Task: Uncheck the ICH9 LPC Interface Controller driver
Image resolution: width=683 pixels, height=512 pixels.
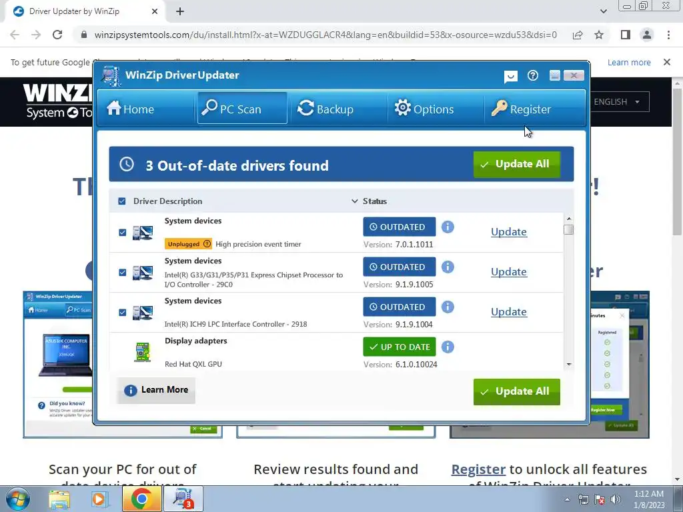Action: (x=123, y=313)
